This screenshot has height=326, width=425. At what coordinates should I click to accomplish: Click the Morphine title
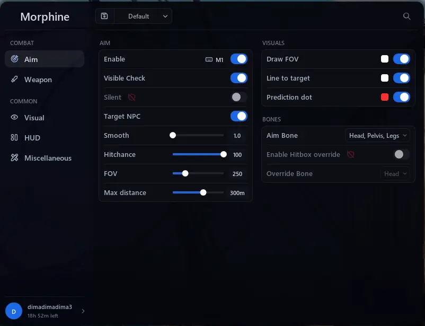[45, 17]
